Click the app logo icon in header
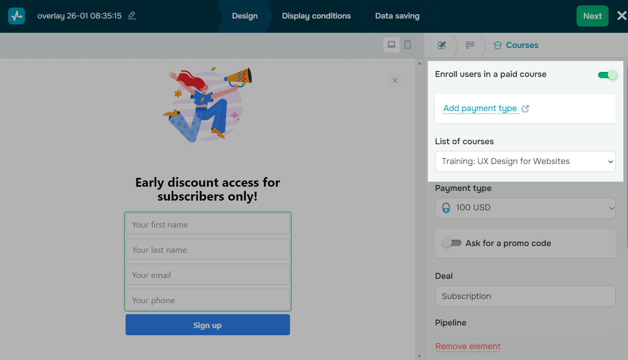Screen dimensions: 628x360 tap(16, 16)
